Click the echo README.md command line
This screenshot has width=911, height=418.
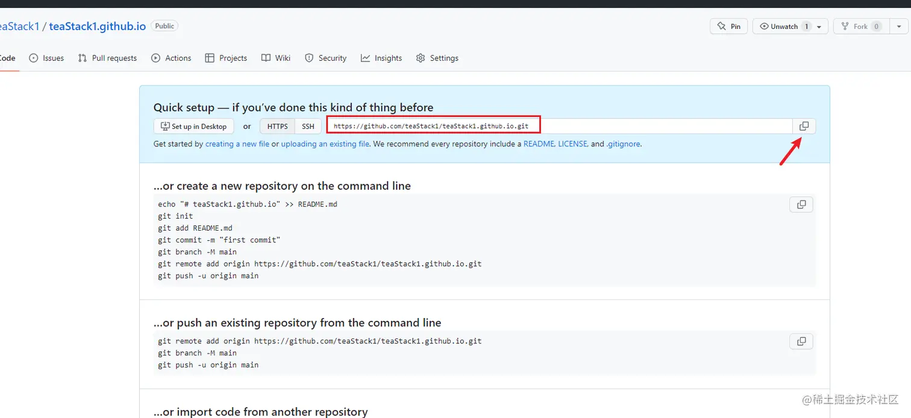(x=248, y=204)
